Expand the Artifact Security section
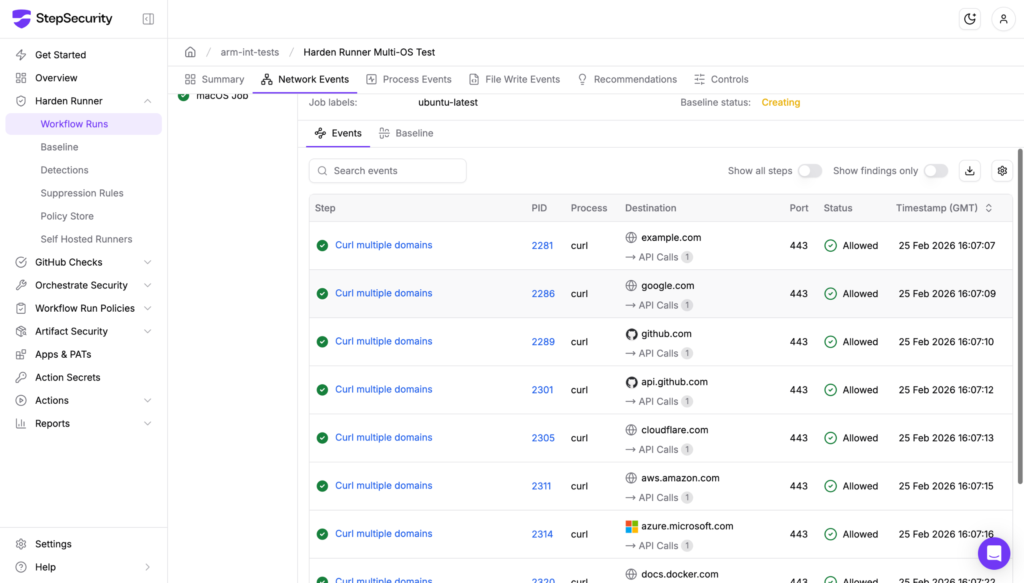1024x583 pixels. coord(147,331)
